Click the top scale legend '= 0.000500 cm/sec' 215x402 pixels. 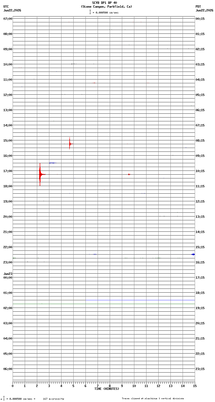[x=105, y=12]
